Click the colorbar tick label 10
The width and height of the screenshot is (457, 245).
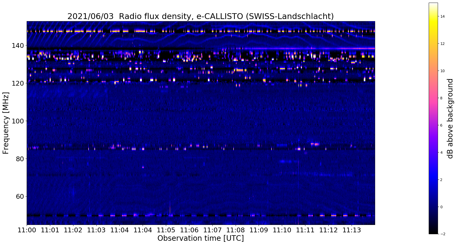[x=442, y=71]
